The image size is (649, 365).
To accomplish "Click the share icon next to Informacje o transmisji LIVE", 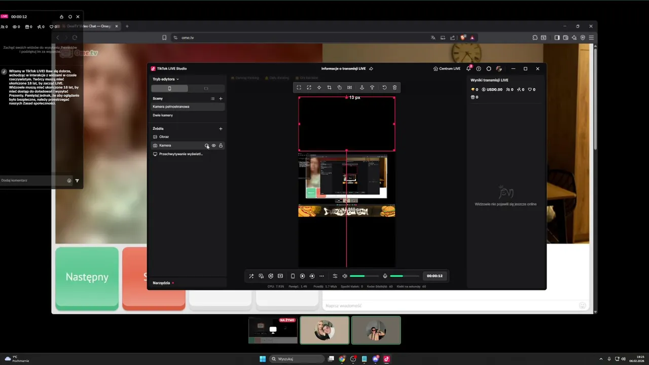I will (371, 68).
